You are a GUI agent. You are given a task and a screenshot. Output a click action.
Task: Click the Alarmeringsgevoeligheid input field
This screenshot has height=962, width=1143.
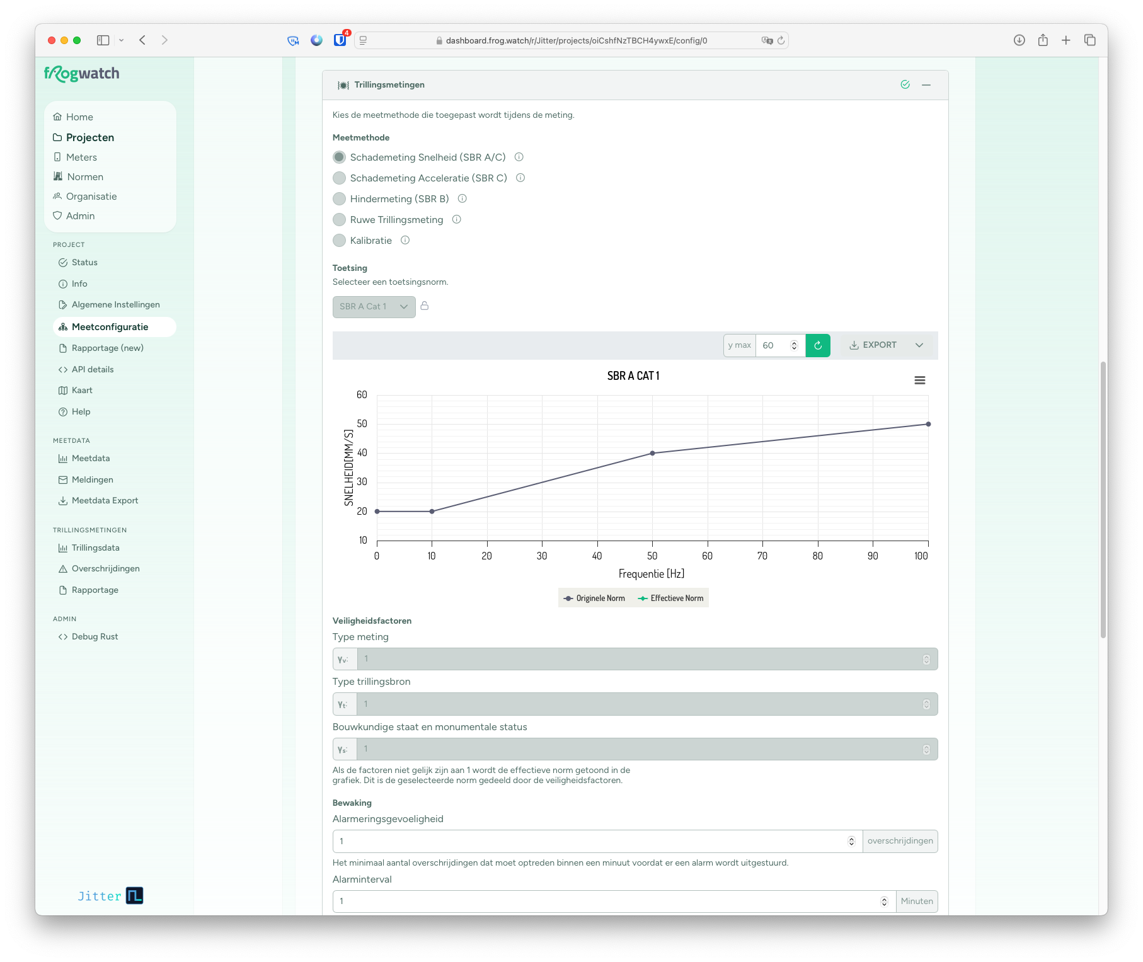point(597,841)
